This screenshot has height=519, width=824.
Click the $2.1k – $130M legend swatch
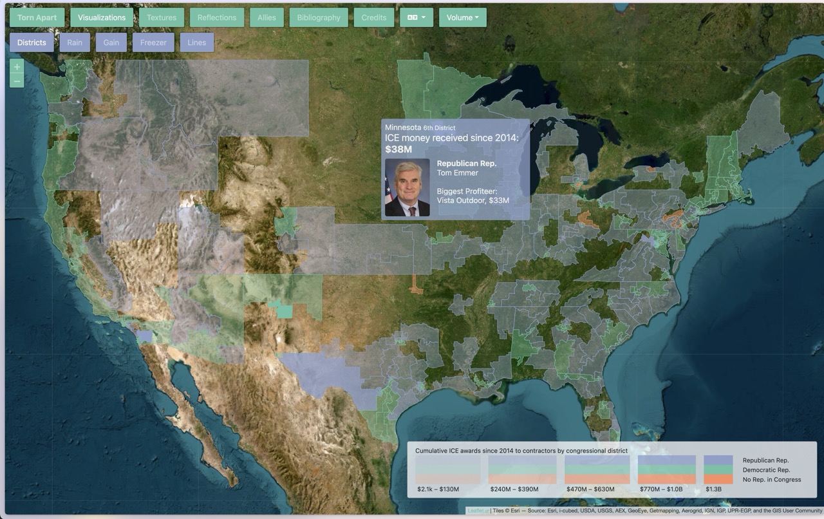[447, 469]
